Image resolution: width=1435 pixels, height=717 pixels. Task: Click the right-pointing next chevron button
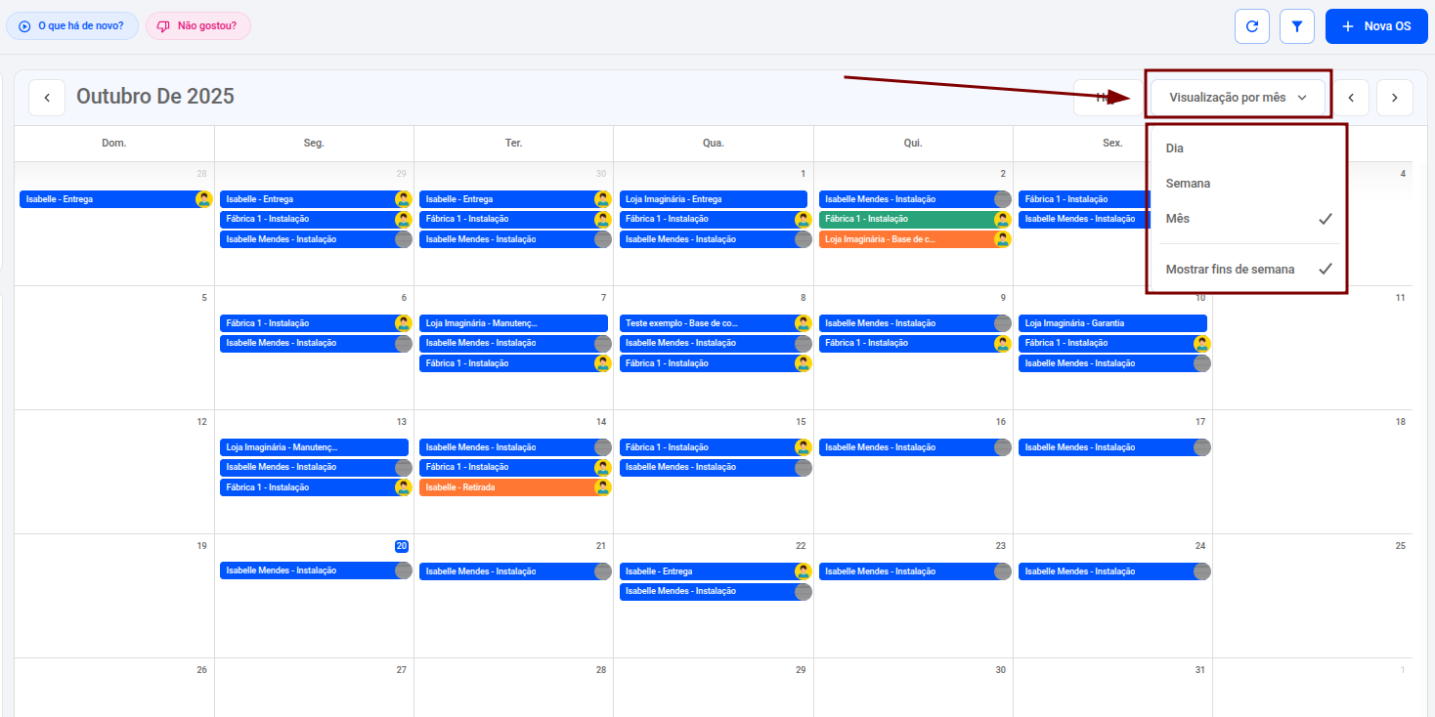(1395, 98)
